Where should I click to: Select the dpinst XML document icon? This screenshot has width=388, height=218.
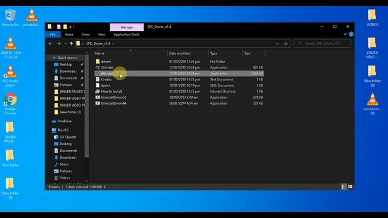coord(98,85)
